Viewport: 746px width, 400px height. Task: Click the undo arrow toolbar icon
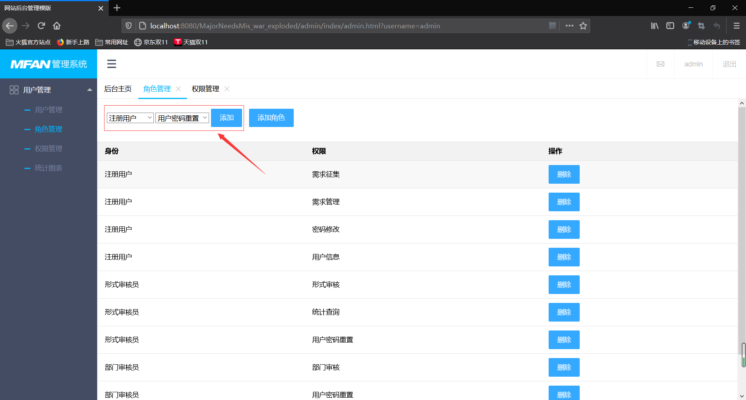717,26
